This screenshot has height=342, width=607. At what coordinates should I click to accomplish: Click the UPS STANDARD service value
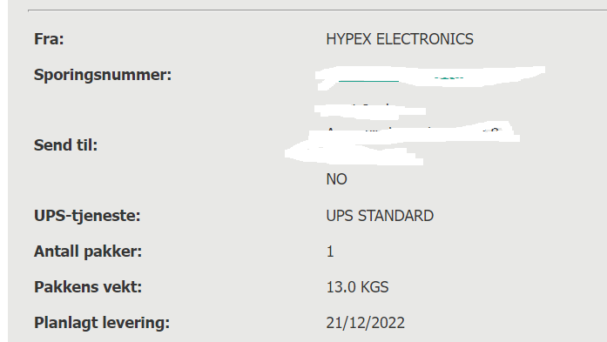[x=380, y=216]
